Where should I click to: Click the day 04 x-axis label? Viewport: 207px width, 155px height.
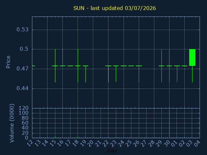click(x=197, y=143)
